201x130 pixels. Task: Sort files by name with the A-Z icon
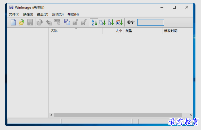point(94,22)
